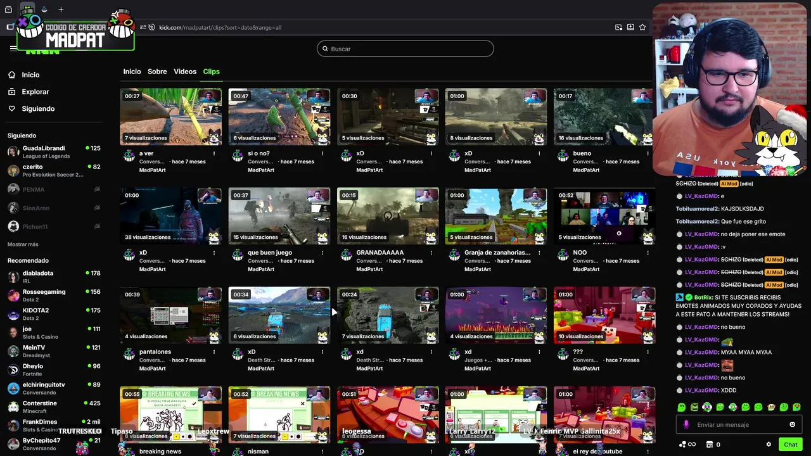Screen dimensions: 811x456
Task: Open the emoji picker in chat input
Action: pos(792,425)
